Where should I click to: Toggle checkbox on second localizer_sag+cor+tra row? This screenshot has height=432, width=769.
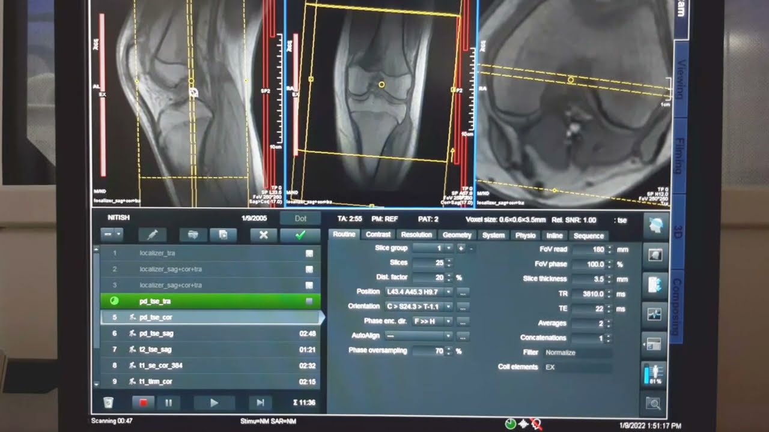click(x=309, y=269)
